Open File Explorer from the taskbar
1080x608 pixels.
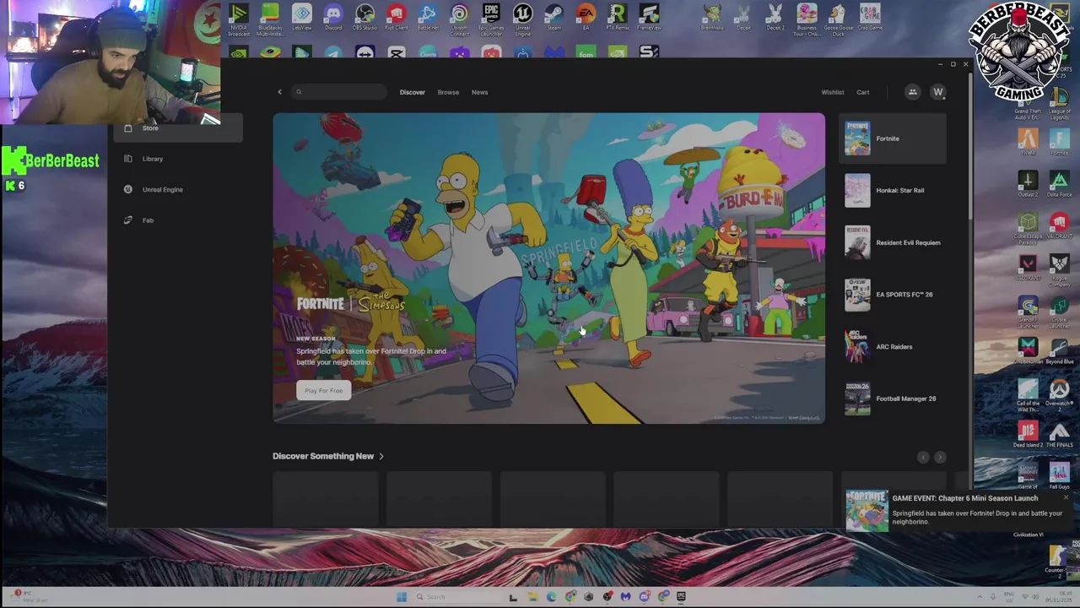tap(532, 597)
